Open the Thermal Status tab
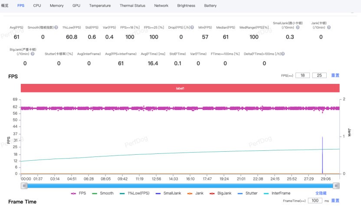 133,6
